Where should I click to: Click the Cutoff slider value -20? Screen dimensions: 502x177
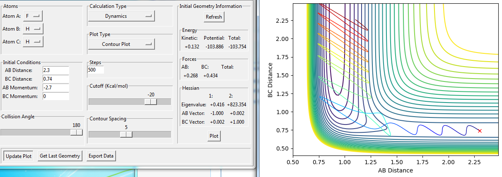coord(151,95)
